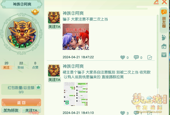
Task: Select the 粉丝 count tab
Action: [21, 65]
